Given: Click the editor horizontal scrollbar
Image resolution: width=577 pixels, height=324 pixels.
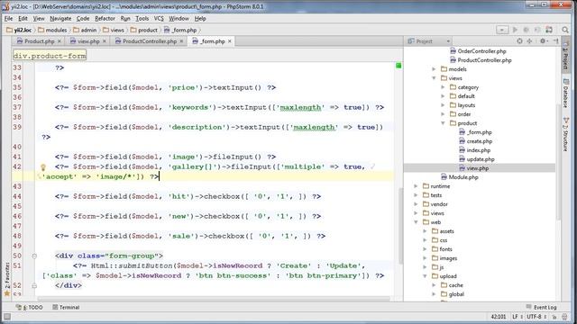Looking at the screenshot, I should pos(214,299).
